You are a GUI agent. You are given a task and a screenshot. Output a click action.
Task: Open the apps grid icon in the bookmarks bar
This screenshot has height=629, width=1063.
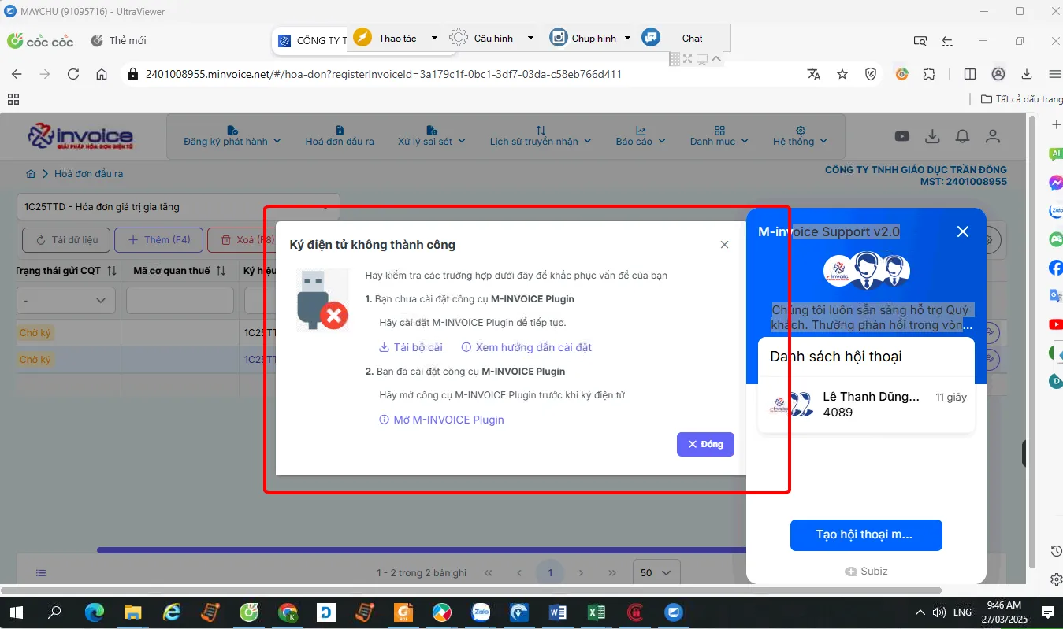pyautogui.click(x=13, y=99)
